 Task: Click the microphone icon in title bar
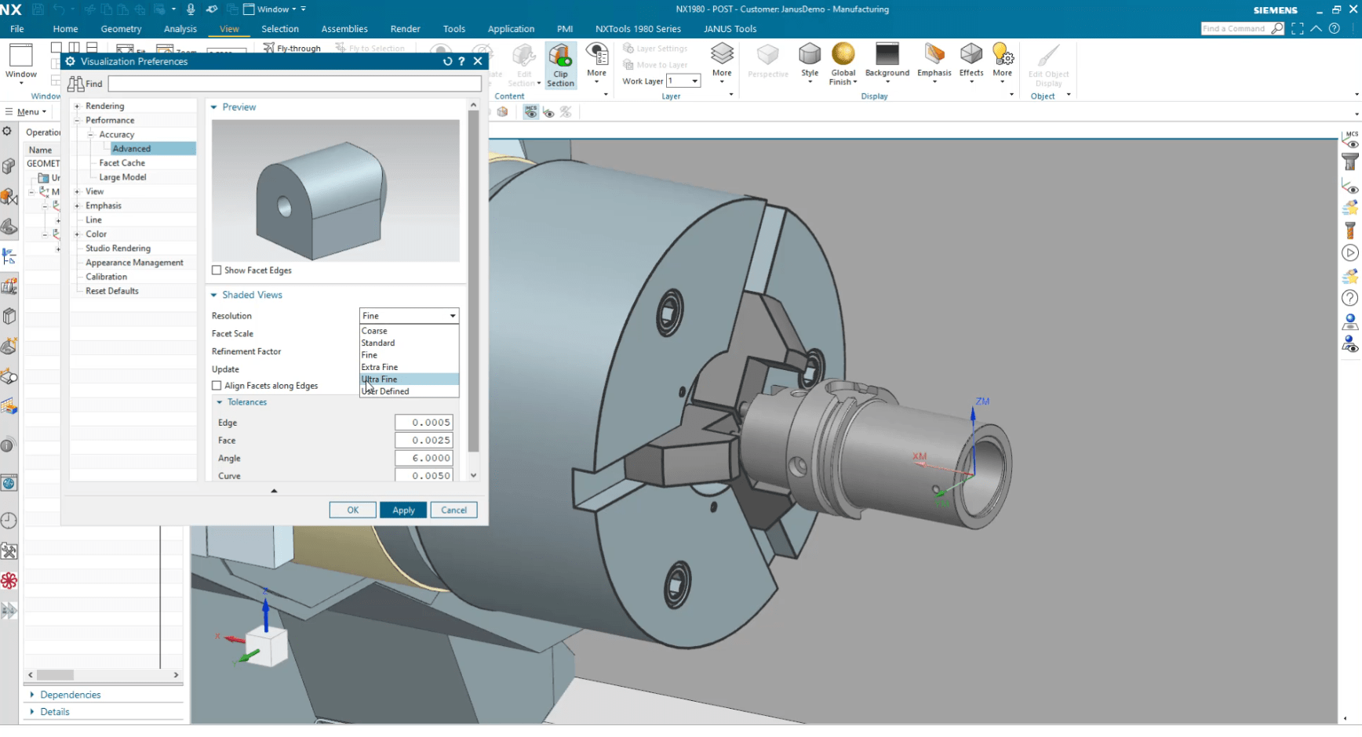pyautogui.click(x=191, y=9)
